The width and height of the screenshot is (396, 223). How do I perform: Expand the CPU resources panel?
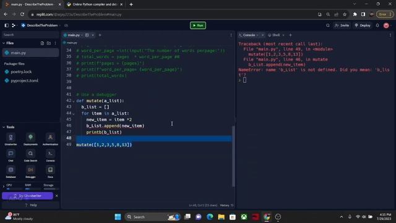point(4,186)
